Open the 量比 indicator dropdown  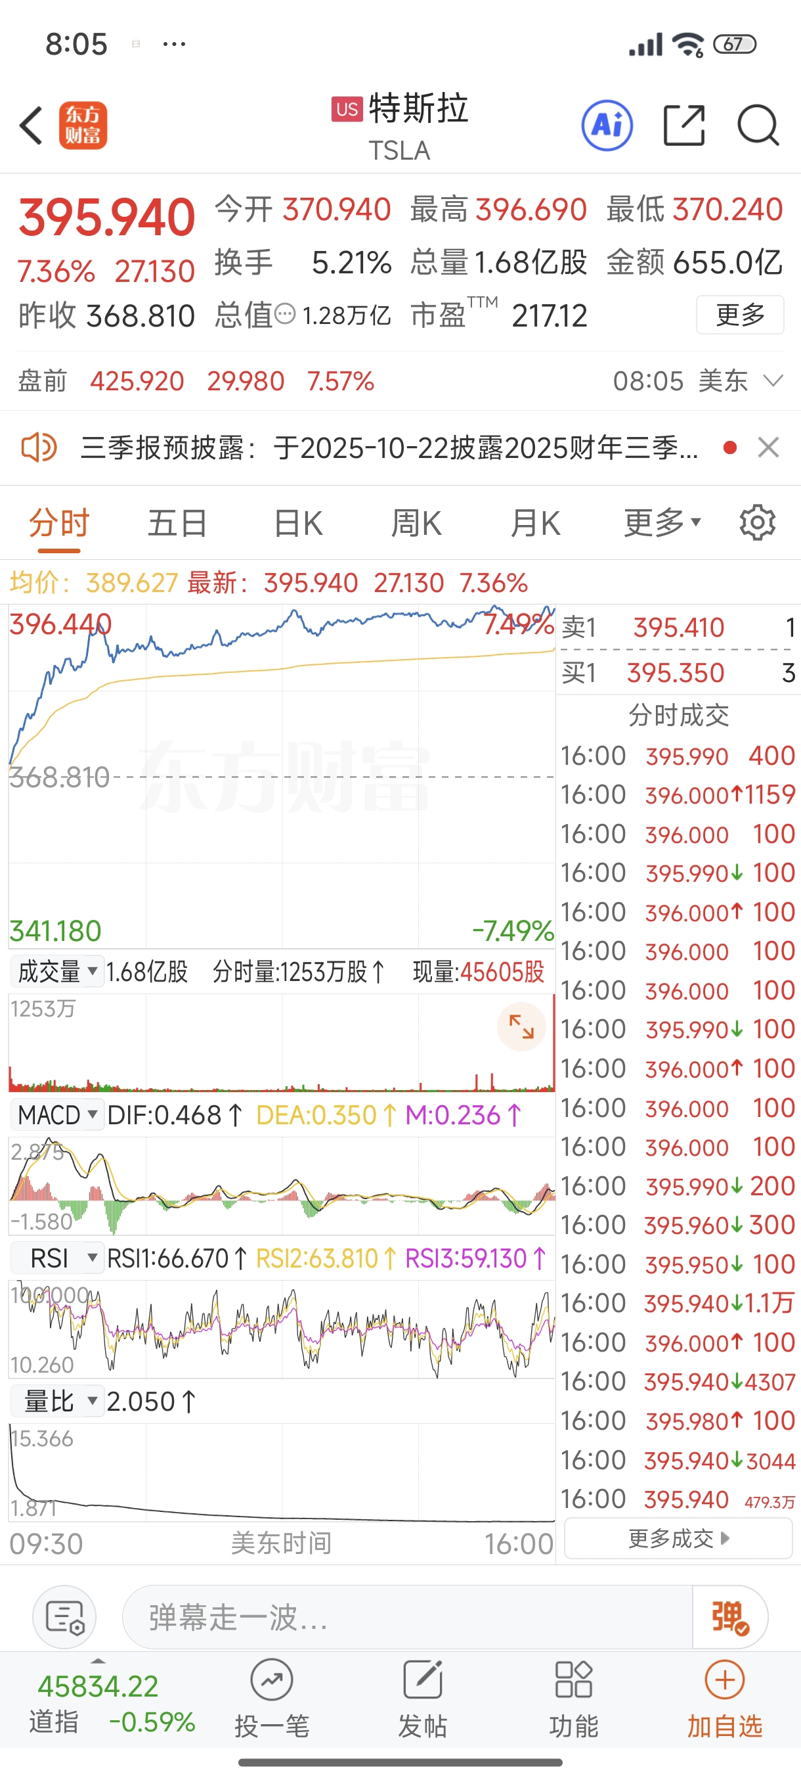point(57,1401)
